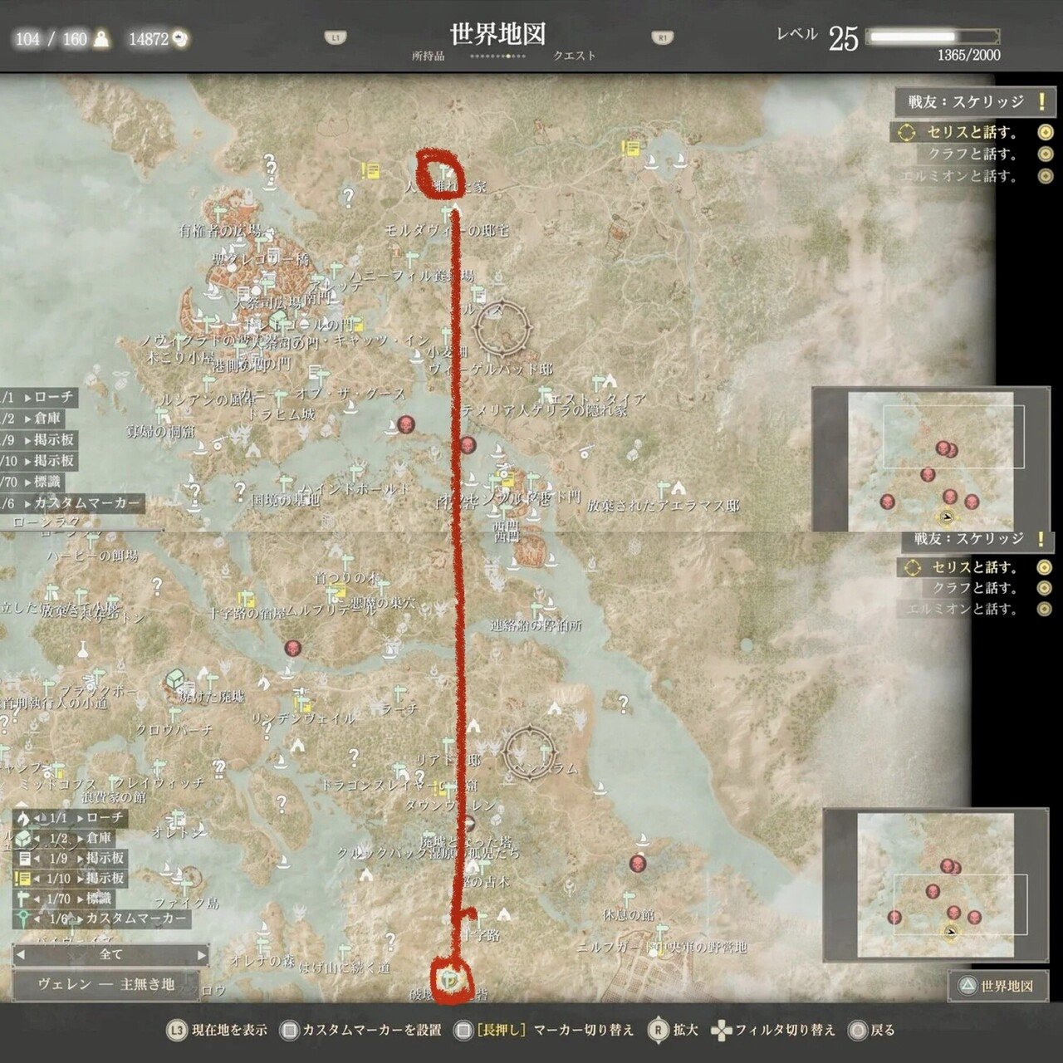Click the ファイク島 map label

tap(186, 903)
